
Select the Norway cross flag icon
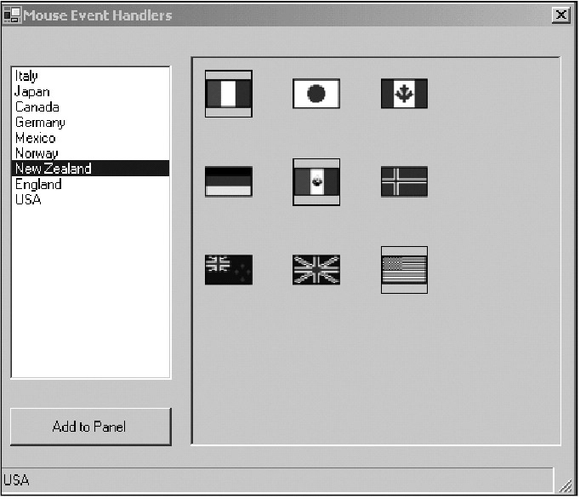click(404, 181)
